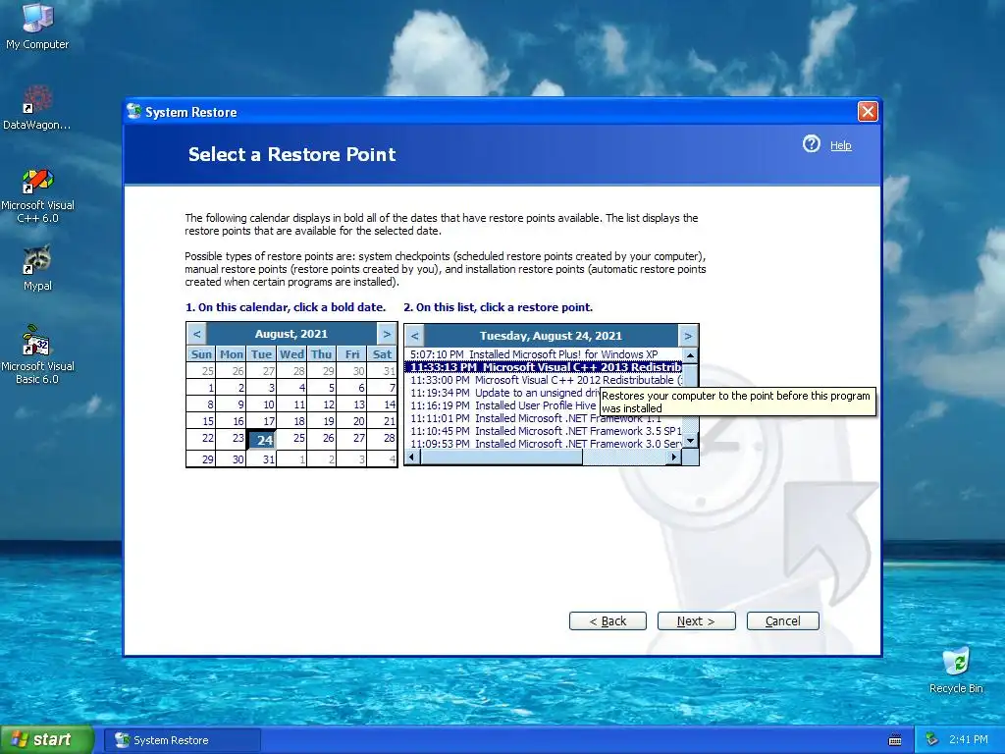Click the 2:41 PM clock
1005x754 pixels.
tap(969, 740)
